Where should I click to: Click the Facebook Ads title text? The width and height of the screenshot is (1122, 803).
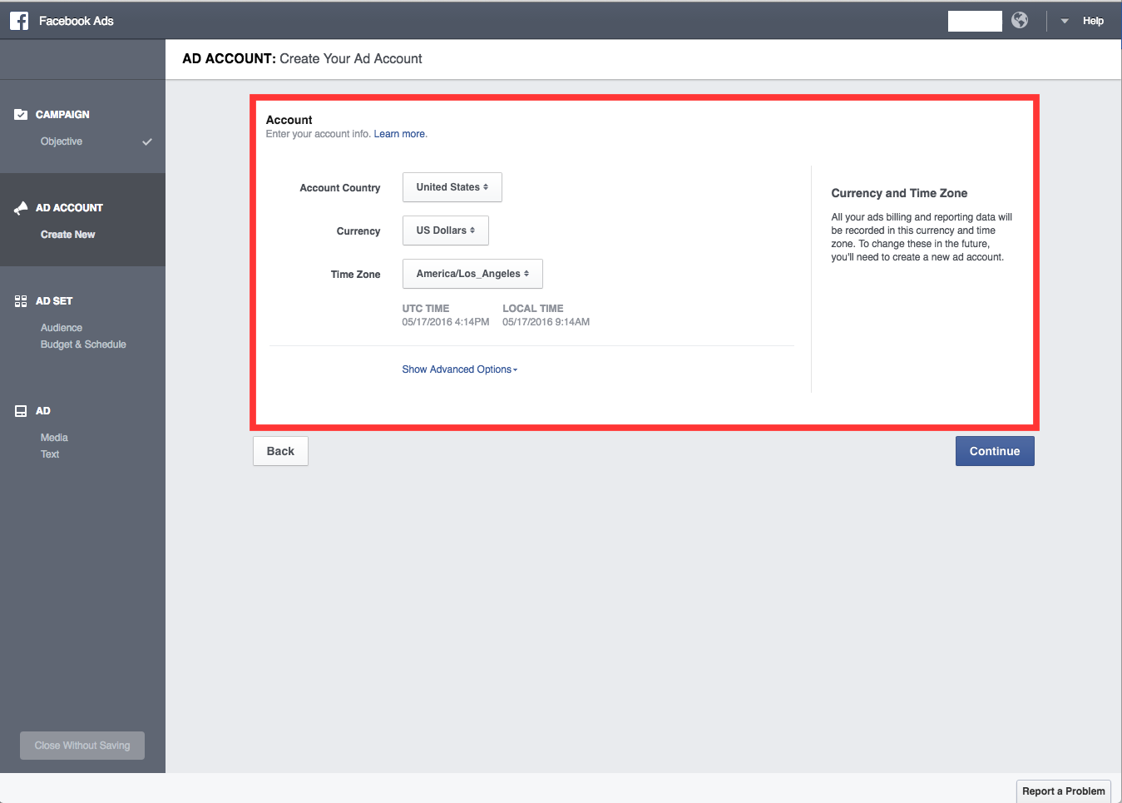point(77,21)
